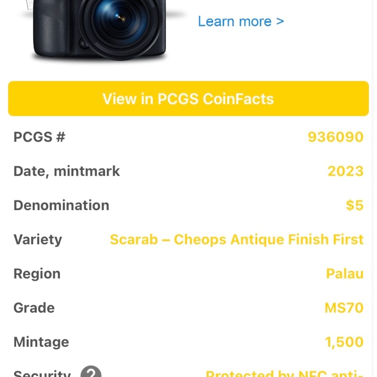The height and width of the screenshot is (377, 377).
Task: Click the Date, mintmark label
Action: pos(66,171)
